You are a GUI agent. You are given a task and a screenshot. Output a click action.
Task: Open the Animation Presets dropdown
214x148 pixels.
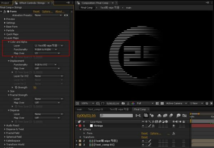[48, 15]
